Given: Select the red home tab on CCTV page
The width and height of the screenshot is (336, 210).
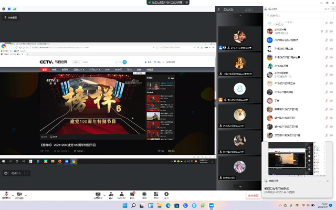Looking at the screenshot, I should tap(45, 70).
